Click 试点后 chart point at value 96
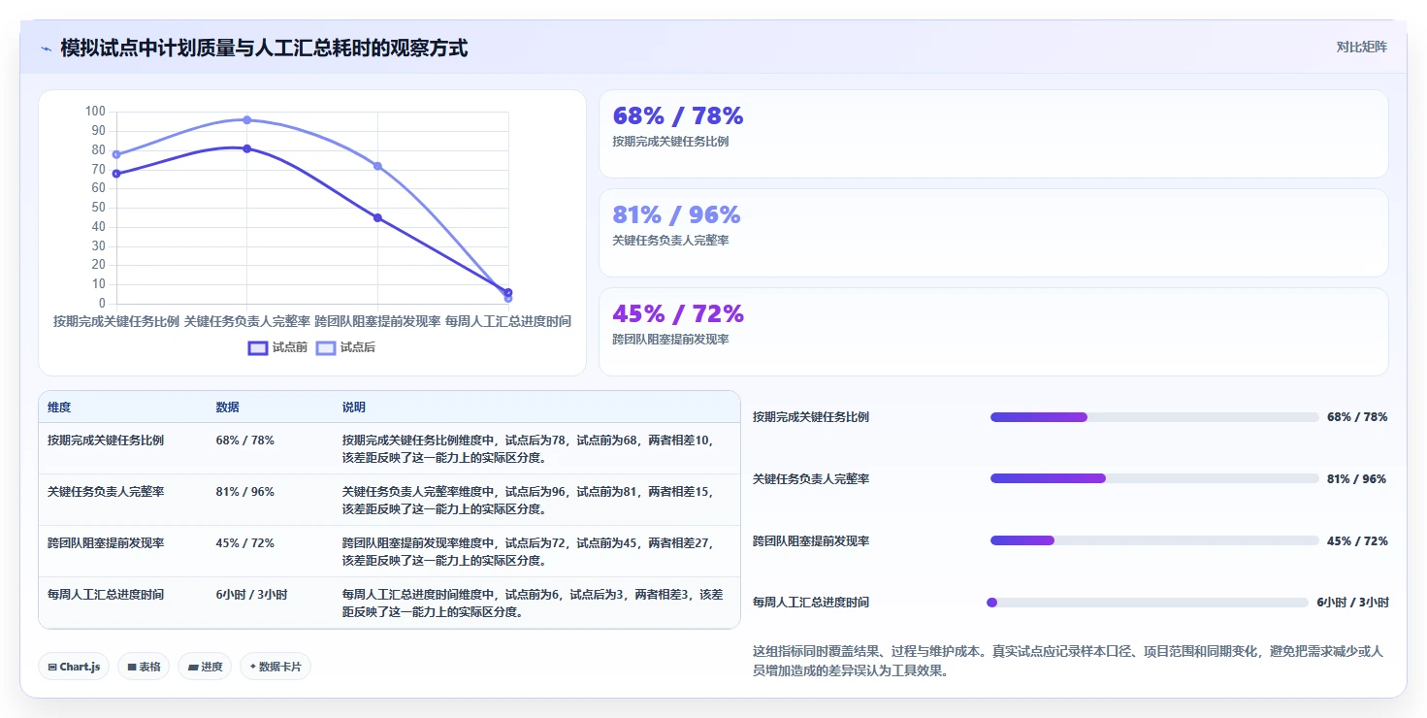The width and height of the screenshot is (1427, 718). click(x=247, y=120)
